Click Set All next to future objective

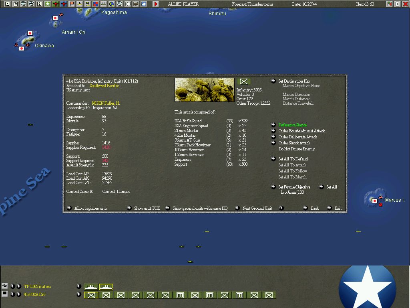[x=332, y=187]
